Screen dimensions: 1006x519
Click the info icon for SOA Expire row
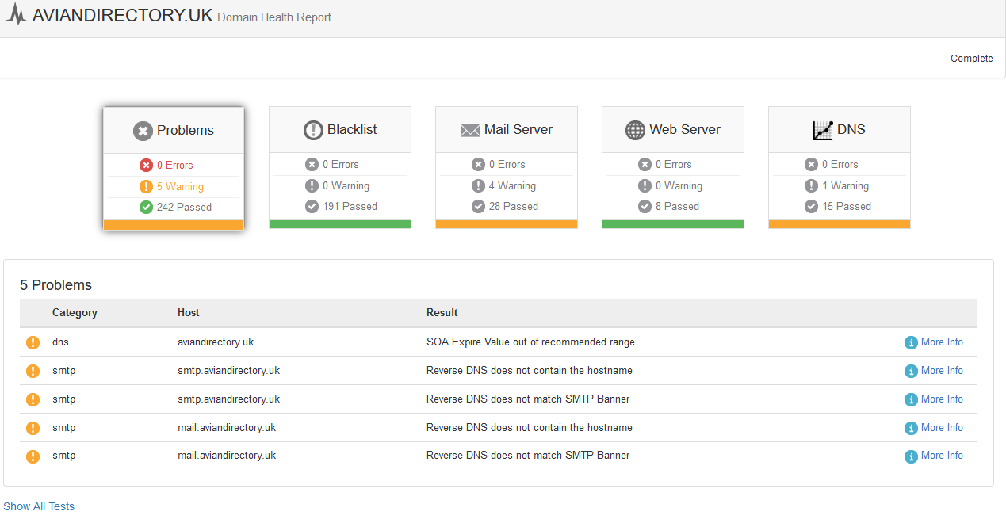pos(911,342)
